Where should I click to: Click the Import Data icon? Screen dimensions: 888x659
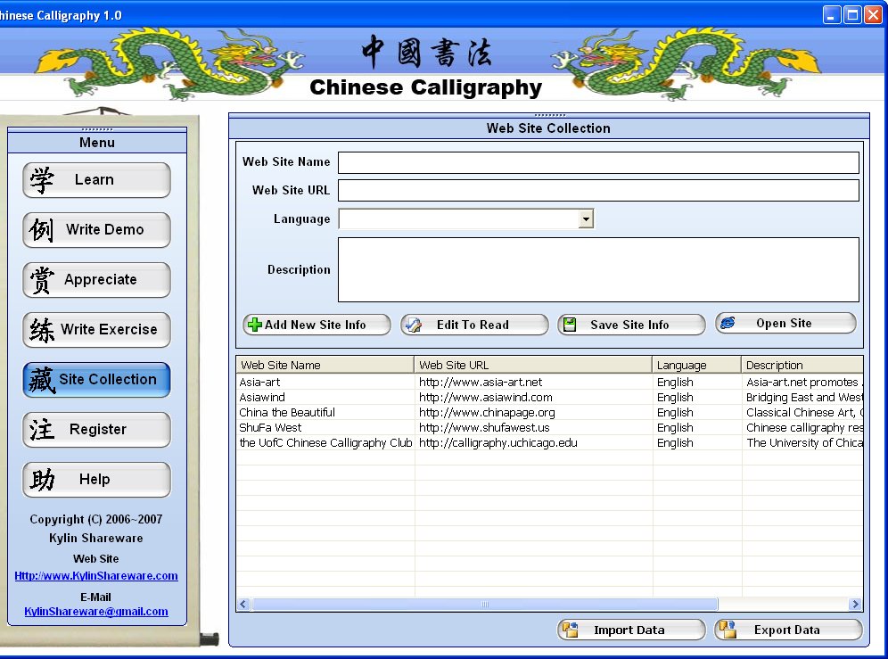(571, 630)
